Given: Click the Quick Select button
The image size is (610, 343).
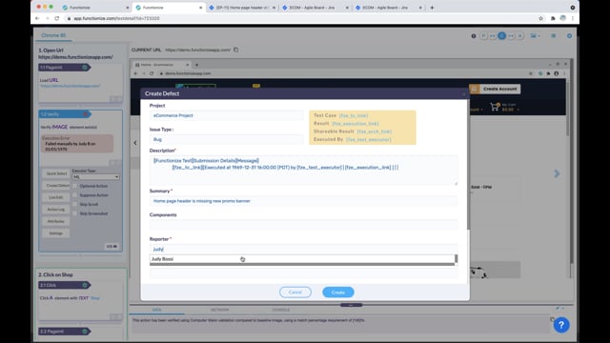Looking at the screenshot, I should coord(56,173).
